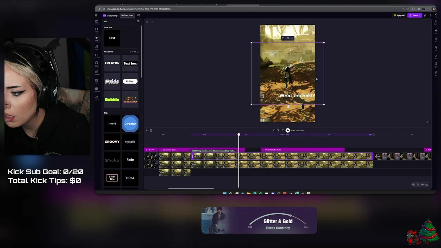Zoom out the timeline

tap(413, 185)
